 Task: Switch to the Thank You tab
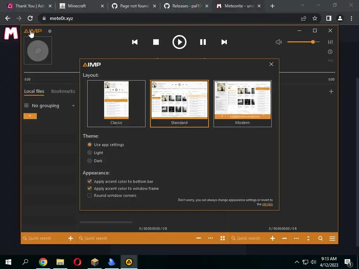(29, 6)
